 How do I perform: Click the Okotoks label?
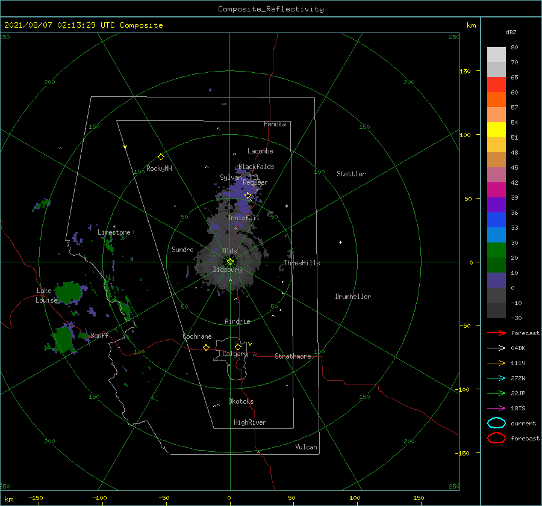[241, 401]
